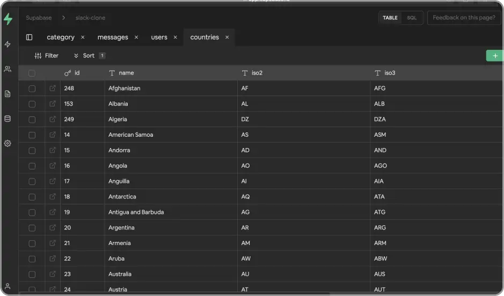
Task: Expand the Aruba row
Action: point(53,258)
